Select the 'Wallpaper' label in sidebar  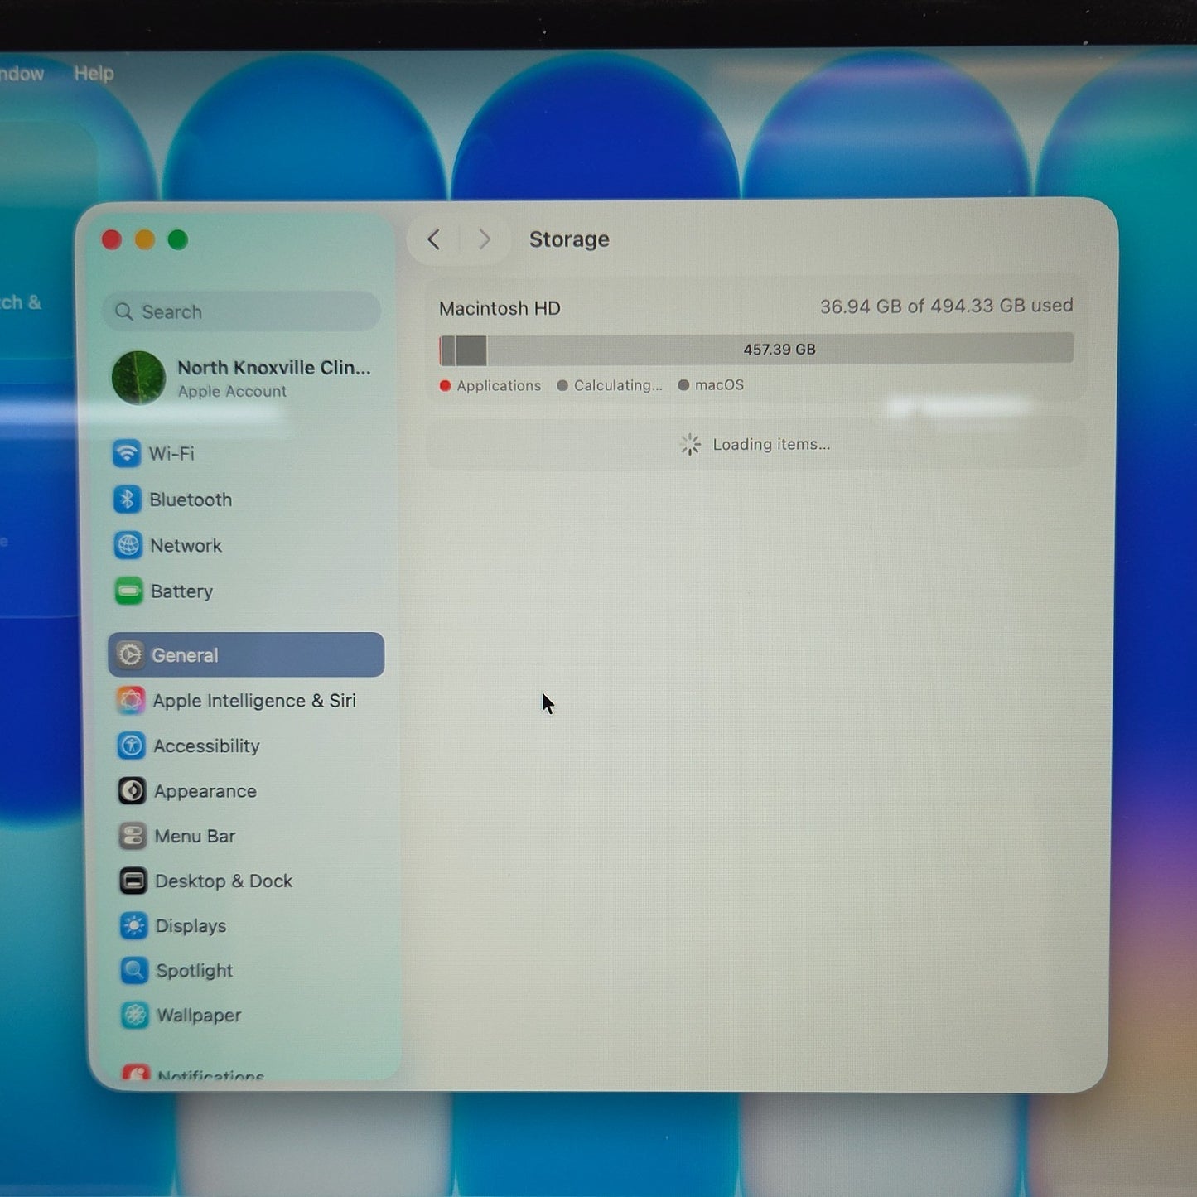pos(199,1016)
